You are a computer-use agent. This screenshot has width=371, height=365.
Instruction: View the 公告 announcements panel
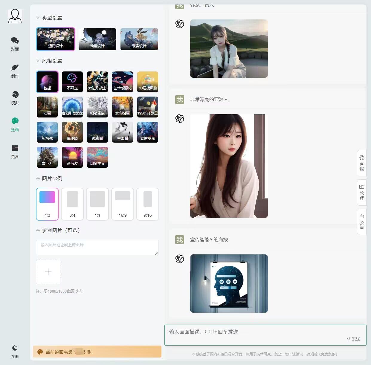pyautogui.click(x=361, y=221)
